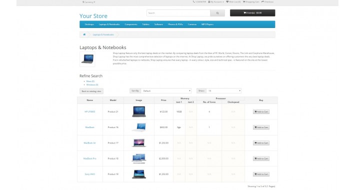This screenshot has width=355, height=190.
Task: Click the Refine Search heading
Action: pos(91,76)
